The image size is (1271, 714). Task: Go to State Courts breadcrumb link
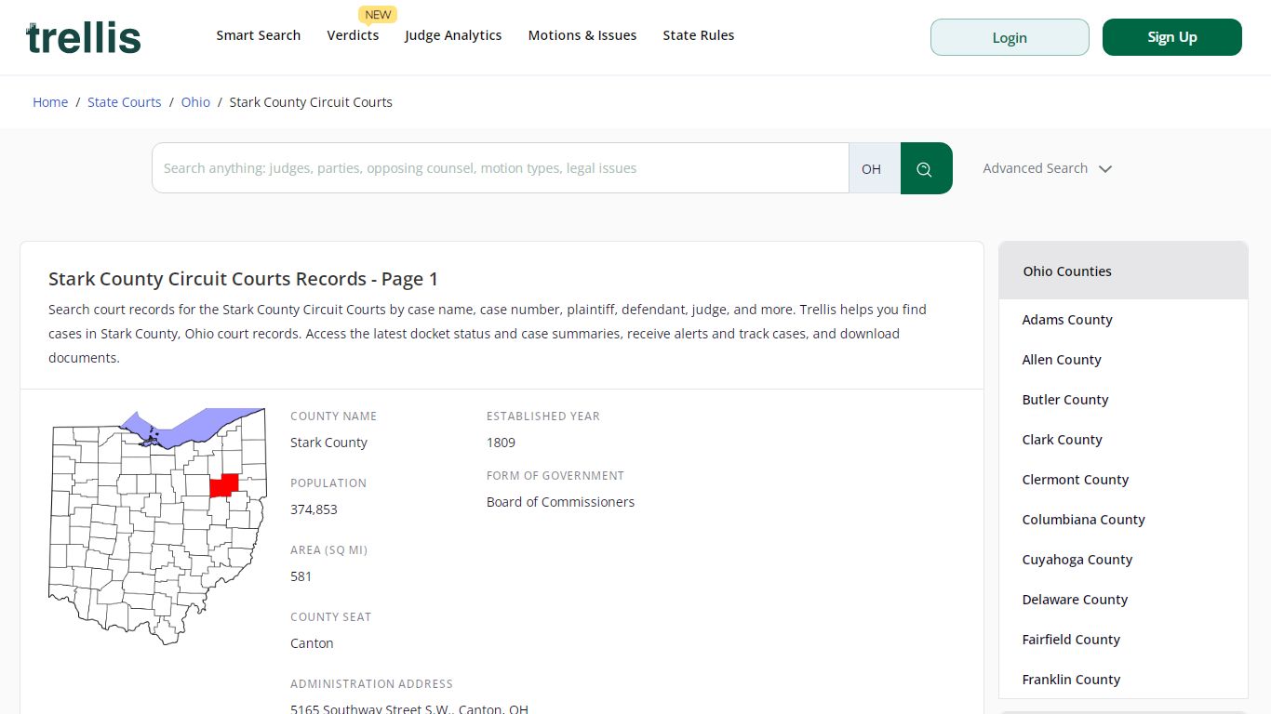[125, 102]
